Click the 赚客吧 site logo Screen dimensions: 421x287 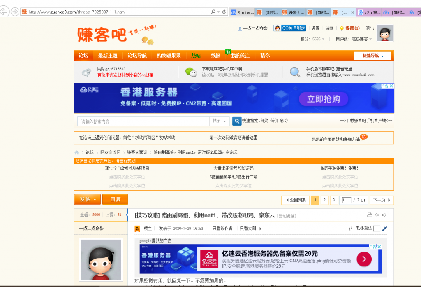[x=102, y=35]
